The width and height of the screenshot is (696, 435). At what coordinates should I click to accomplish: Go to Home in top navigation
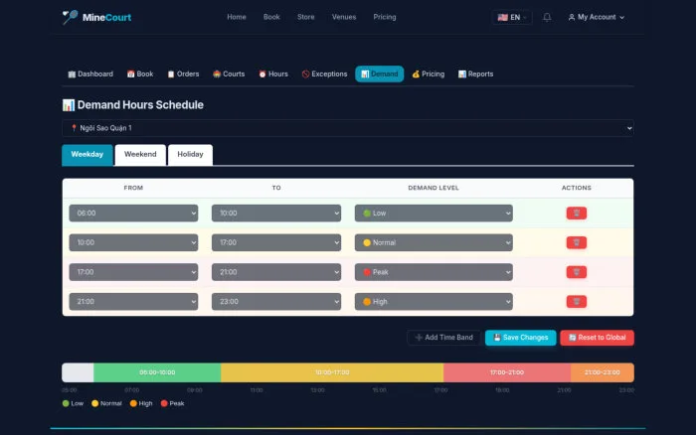coord(237,17)
